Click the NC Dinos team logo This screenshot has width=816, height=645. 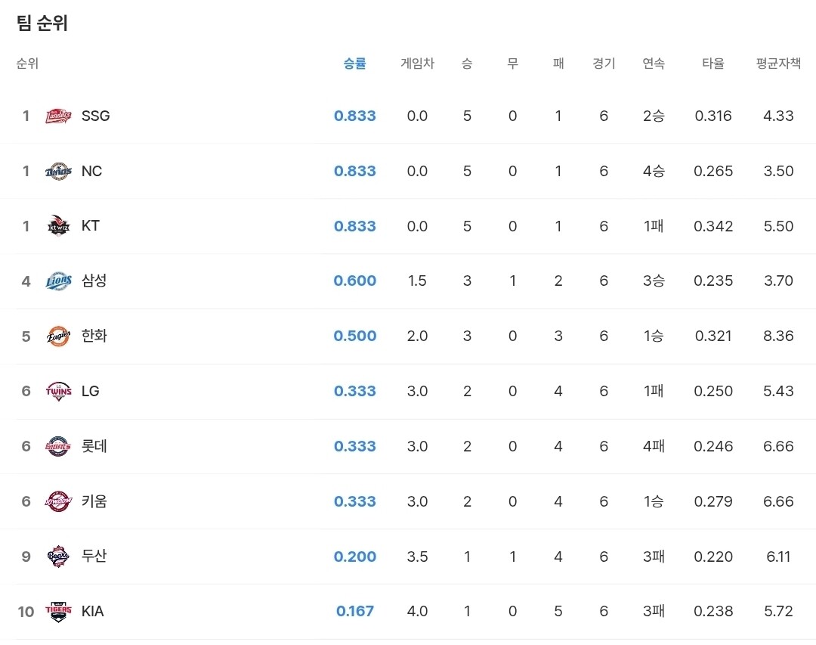point(58,171)
